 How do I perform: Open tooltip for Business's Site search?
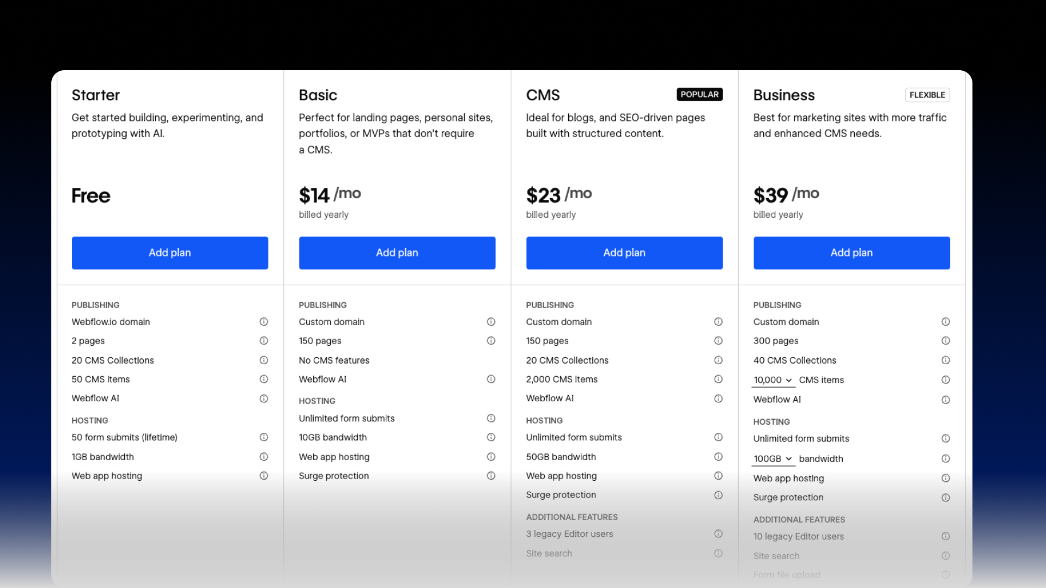click(x=945, y=556)
